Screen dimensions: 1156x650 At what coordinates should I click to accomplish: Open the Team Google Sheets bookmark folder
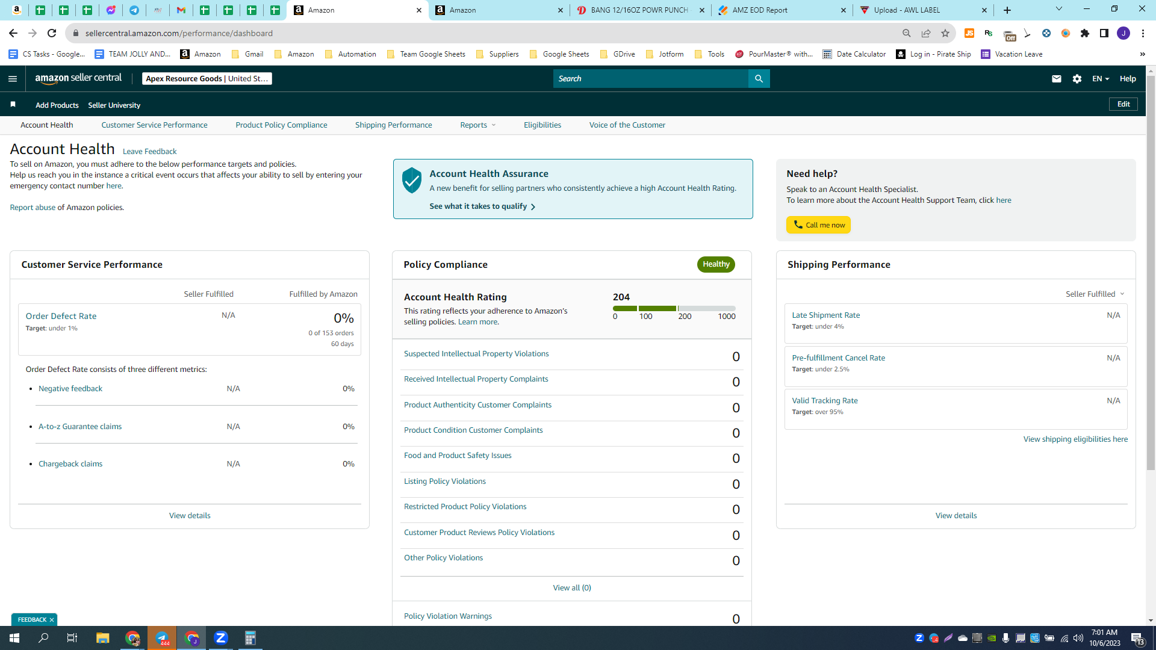tap(426, 54)
